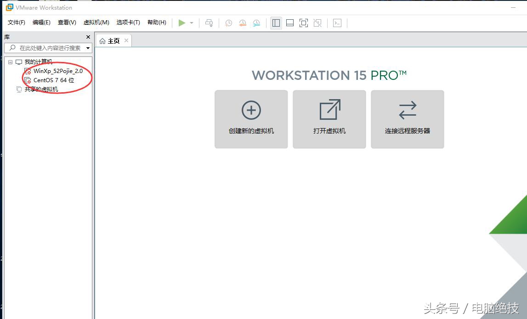Open the virtual machine console toolbar icon
Viewport: 527px width, 319px height.
(337, 22)
